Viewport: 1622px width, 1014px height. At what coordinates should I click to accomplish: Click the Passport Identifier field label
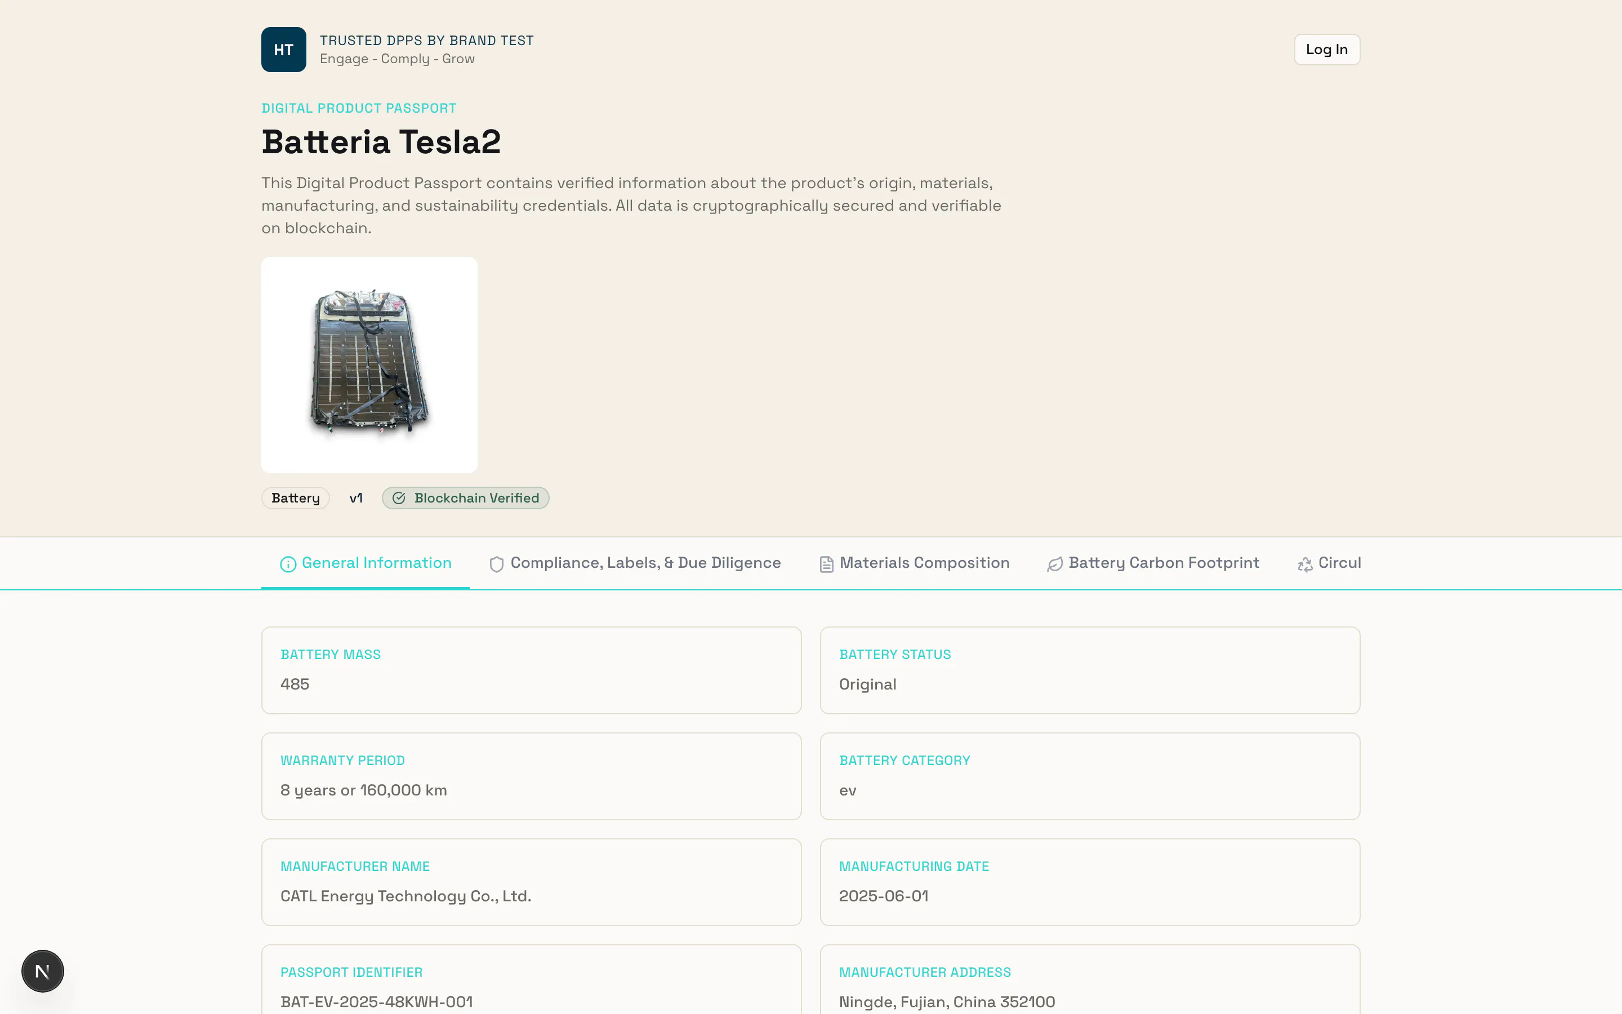[x=351, y=972]
